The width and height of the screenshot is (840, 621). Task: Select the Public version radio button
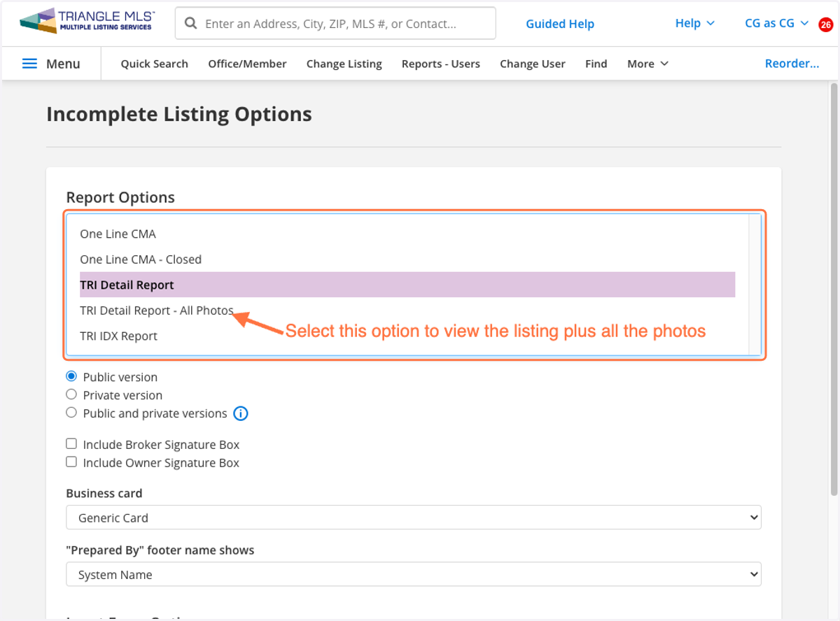[x=71, y=376]
